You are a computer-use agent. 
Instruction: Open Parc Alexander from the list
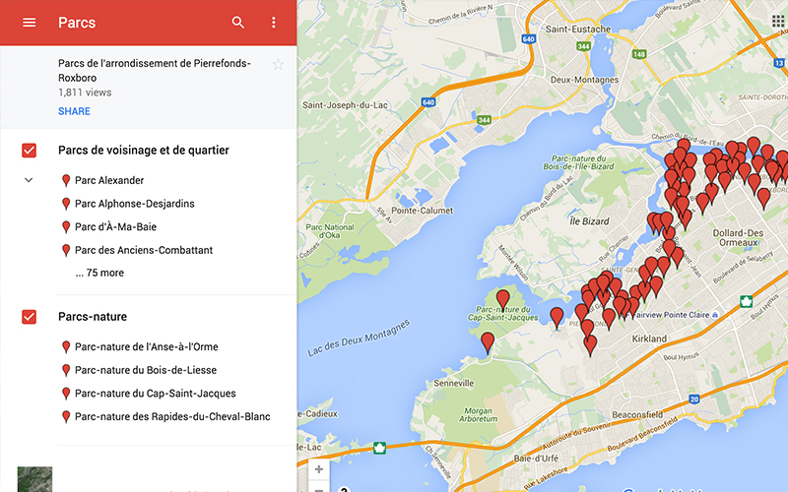[109, 181]
